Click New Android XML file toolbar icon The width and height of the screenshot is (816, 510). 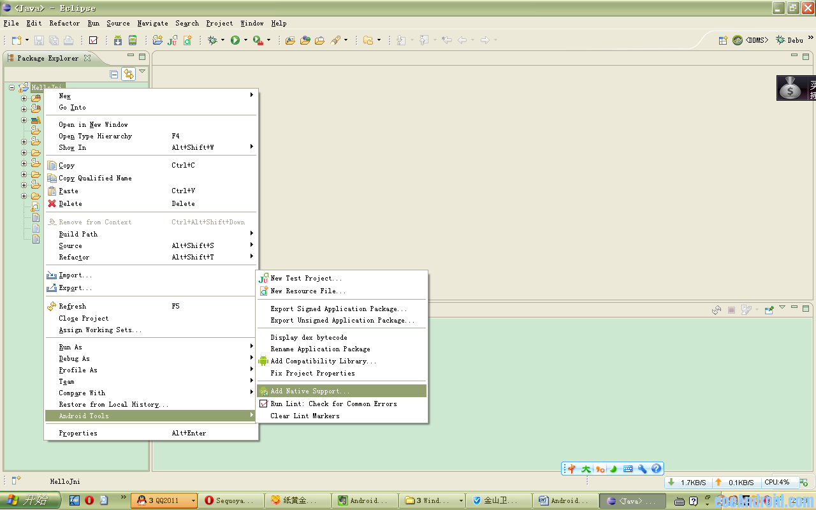click(x=187, y=40)
